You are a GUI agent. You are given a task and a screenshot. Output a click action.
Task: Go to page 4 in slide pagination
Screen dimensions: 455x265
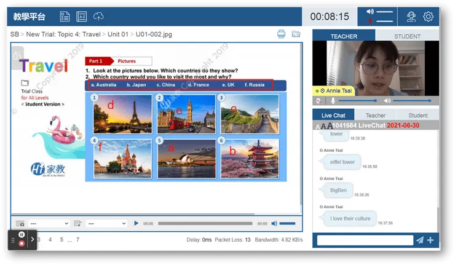point(50,239)
